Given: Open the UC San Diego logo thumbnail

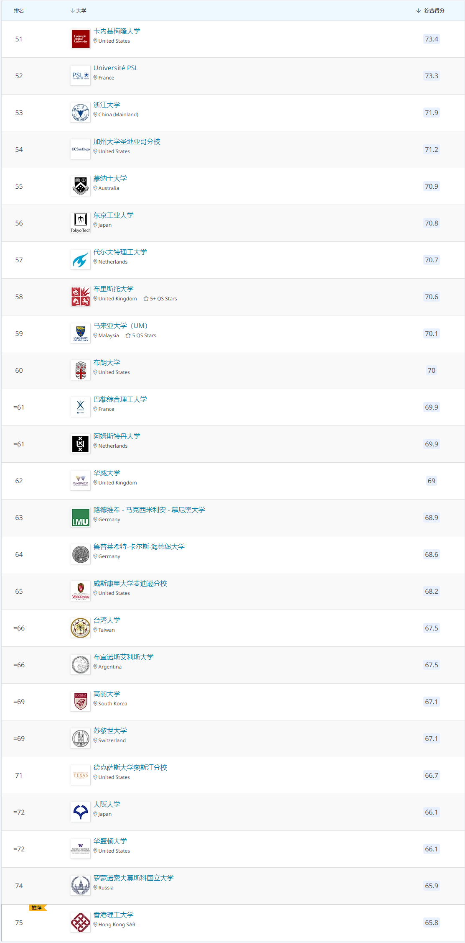Looking at the screenshot, I should 81,149.
